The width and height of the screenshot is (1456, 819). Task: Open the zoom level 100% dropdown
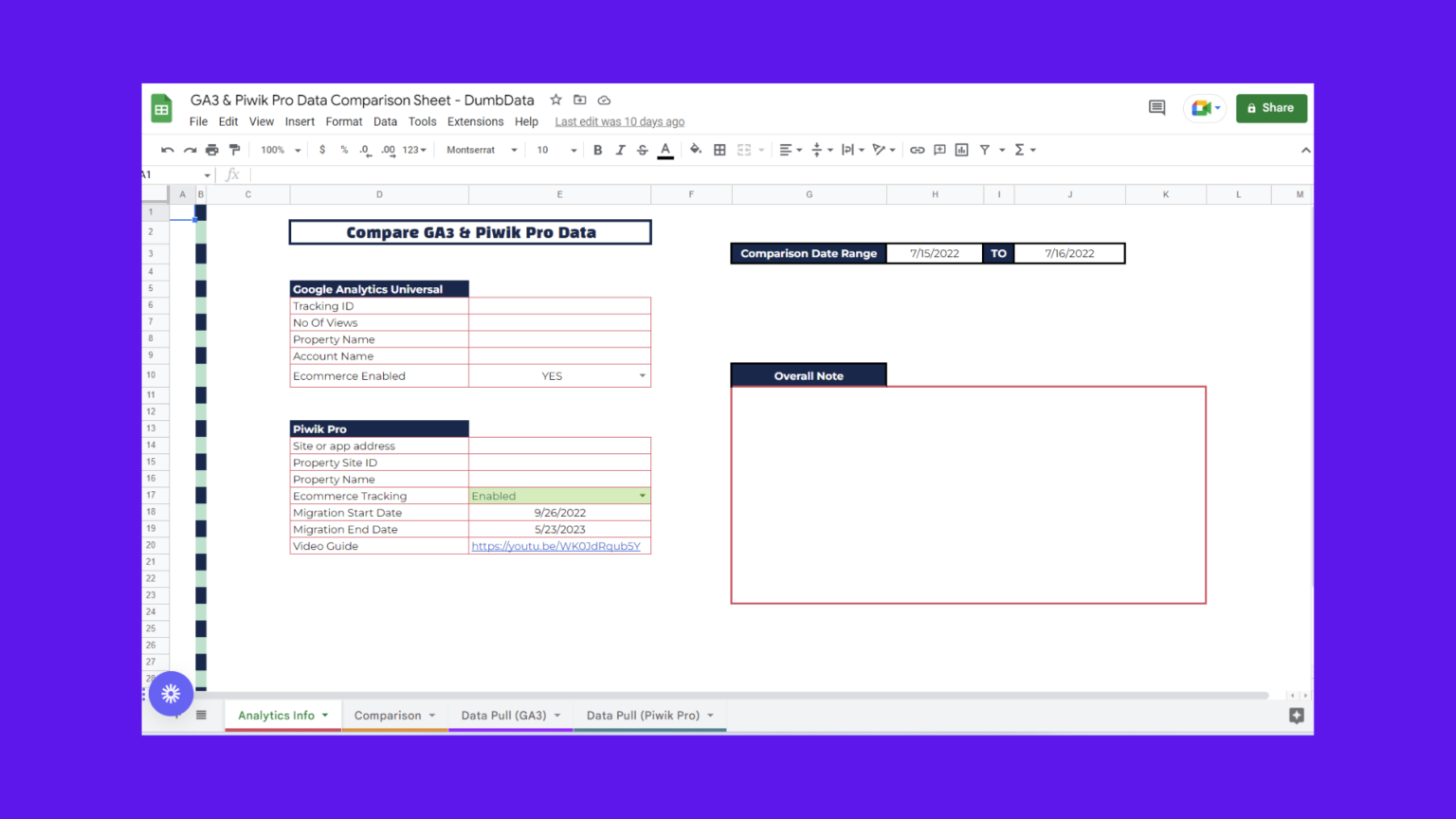278,149
